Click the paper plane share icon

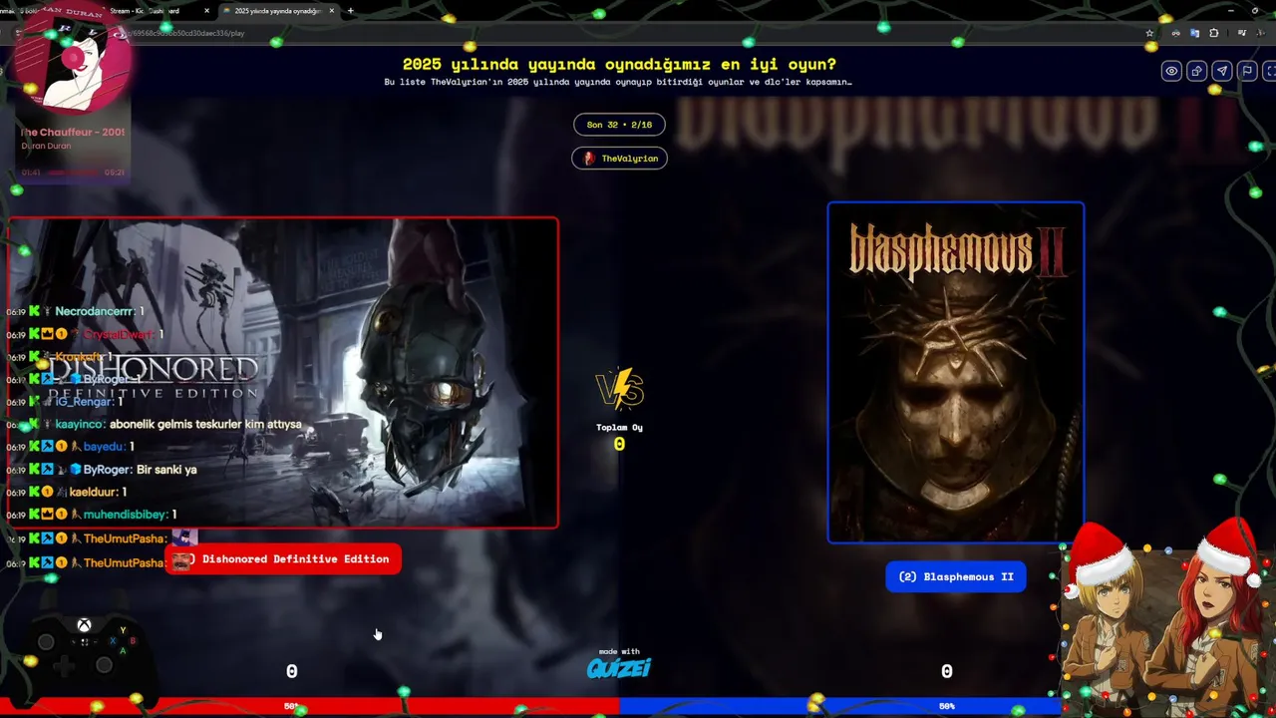(1221, 71)
